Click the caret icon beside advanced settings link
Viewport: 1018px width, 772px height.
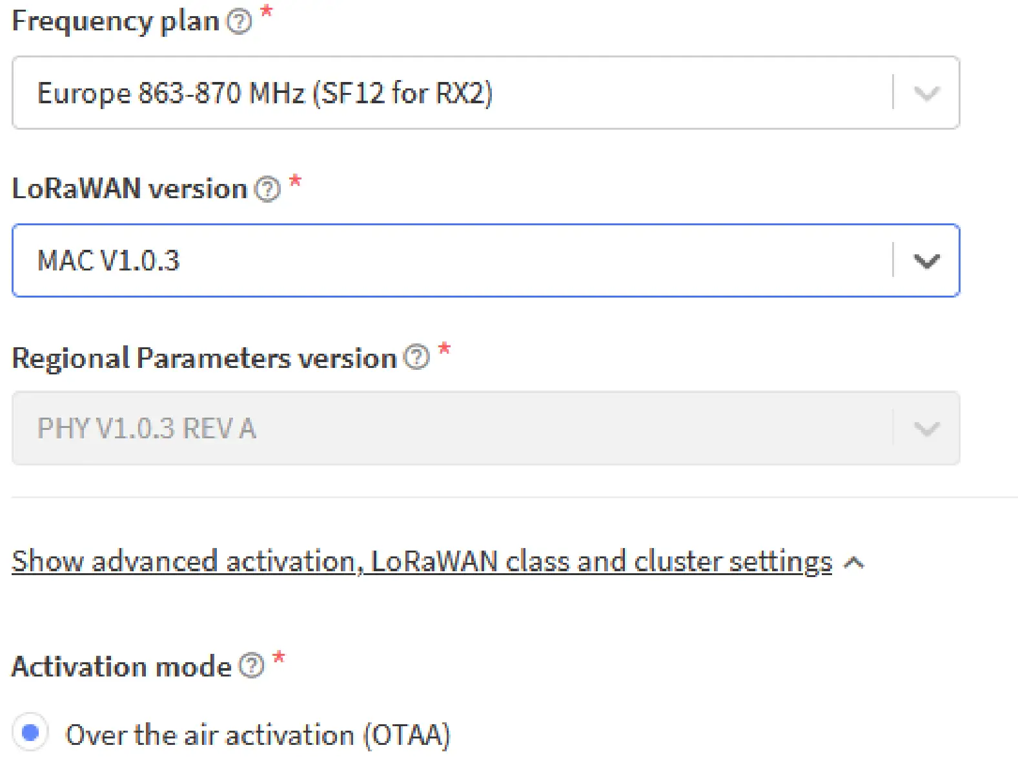[x=854, y=563]
